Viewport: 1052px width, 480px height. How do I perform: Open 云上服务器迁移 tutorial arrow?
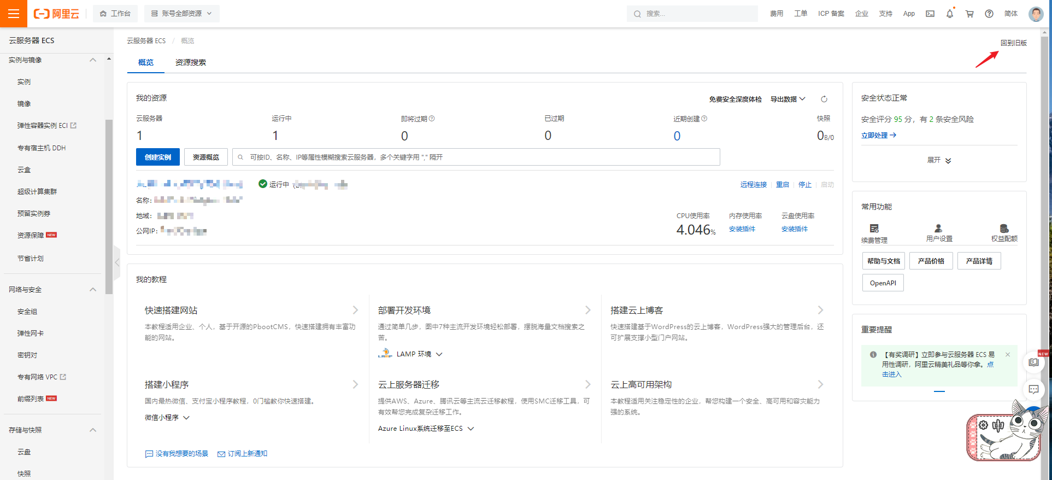coord(588,384)
